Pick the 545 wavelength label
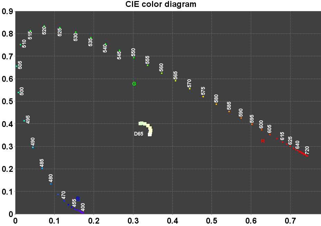This screenshot has width=321, height=226. [x=119, y=55]
